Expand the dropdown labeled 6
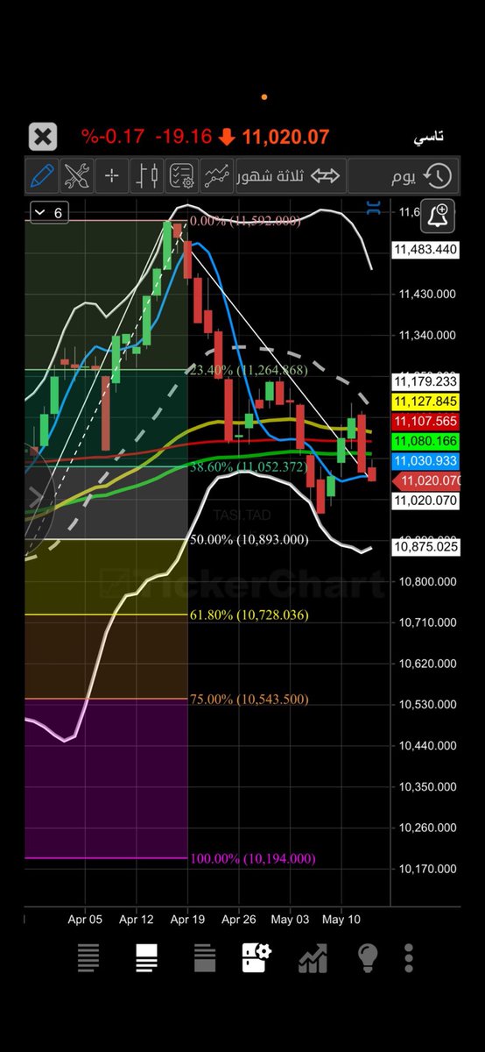This screenshot has height=1052, width=485. (49, 213)
